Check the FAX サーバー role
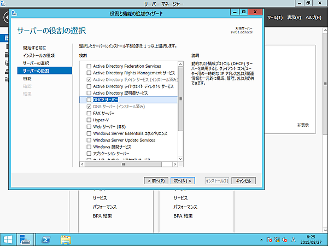Screen dimensions: 328x246 (x=89, y=113)
